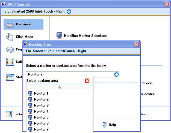Click the Elo Smartset device name in UPDD Console

click(34, 11)
